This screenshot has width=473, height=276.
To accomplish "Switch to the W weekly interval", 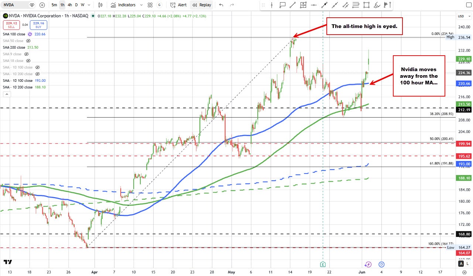I will click(82, 5).
